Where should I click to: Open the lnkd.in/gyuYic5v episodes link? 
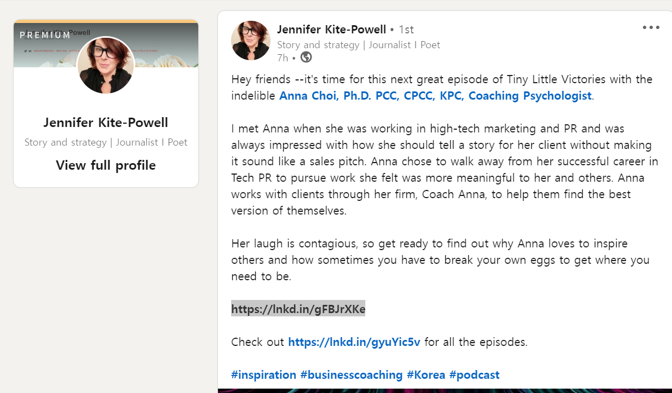point(354,342)
